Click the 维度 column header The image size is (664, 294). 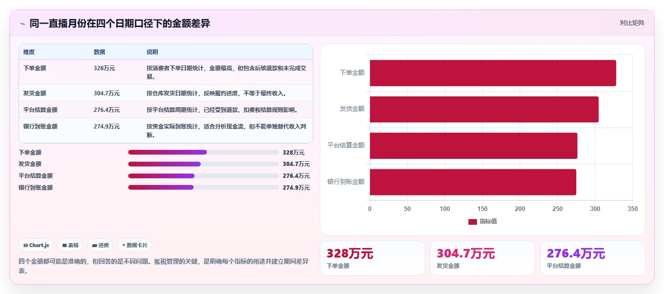pyautogui.click(x=29, y=52)
